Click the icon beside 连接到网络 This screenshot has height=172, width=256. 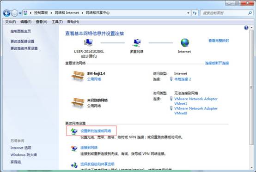point(74,148)
